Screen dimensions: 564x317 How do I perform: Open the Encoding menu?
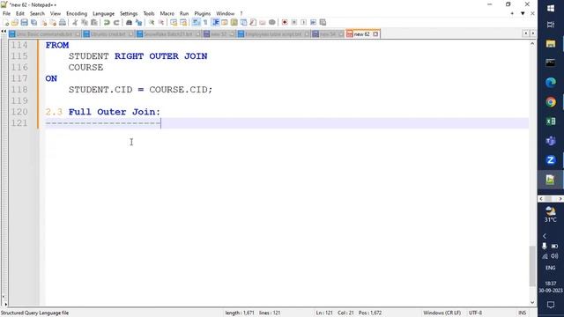77,13
